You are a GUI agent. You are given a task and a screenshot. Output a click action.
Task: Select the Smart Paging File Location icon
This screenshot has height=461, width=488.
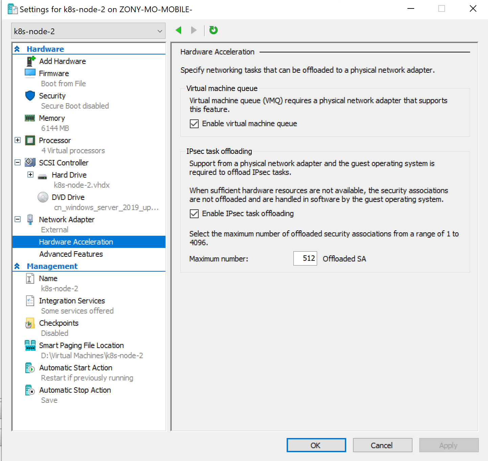pyautogui.click(x=30, y=345)
